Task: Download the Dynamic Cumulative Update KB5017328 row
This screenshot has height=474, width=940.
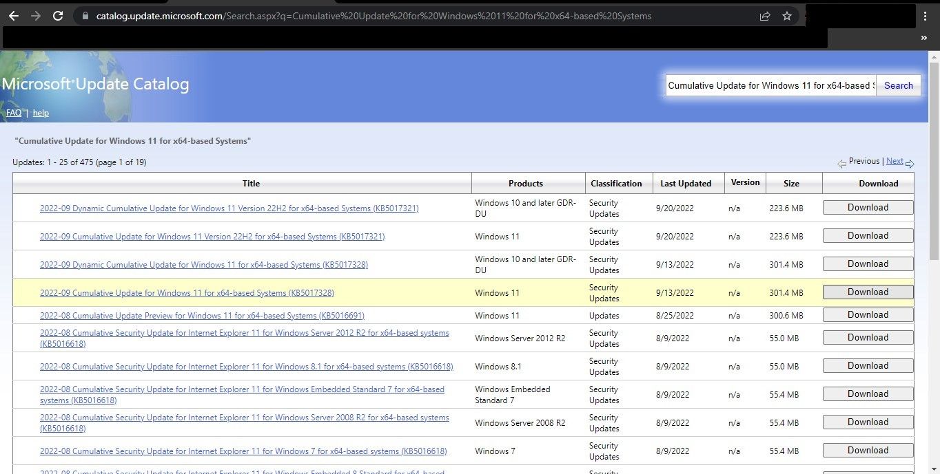Action: pyautogui.click(x=868, y=264)
